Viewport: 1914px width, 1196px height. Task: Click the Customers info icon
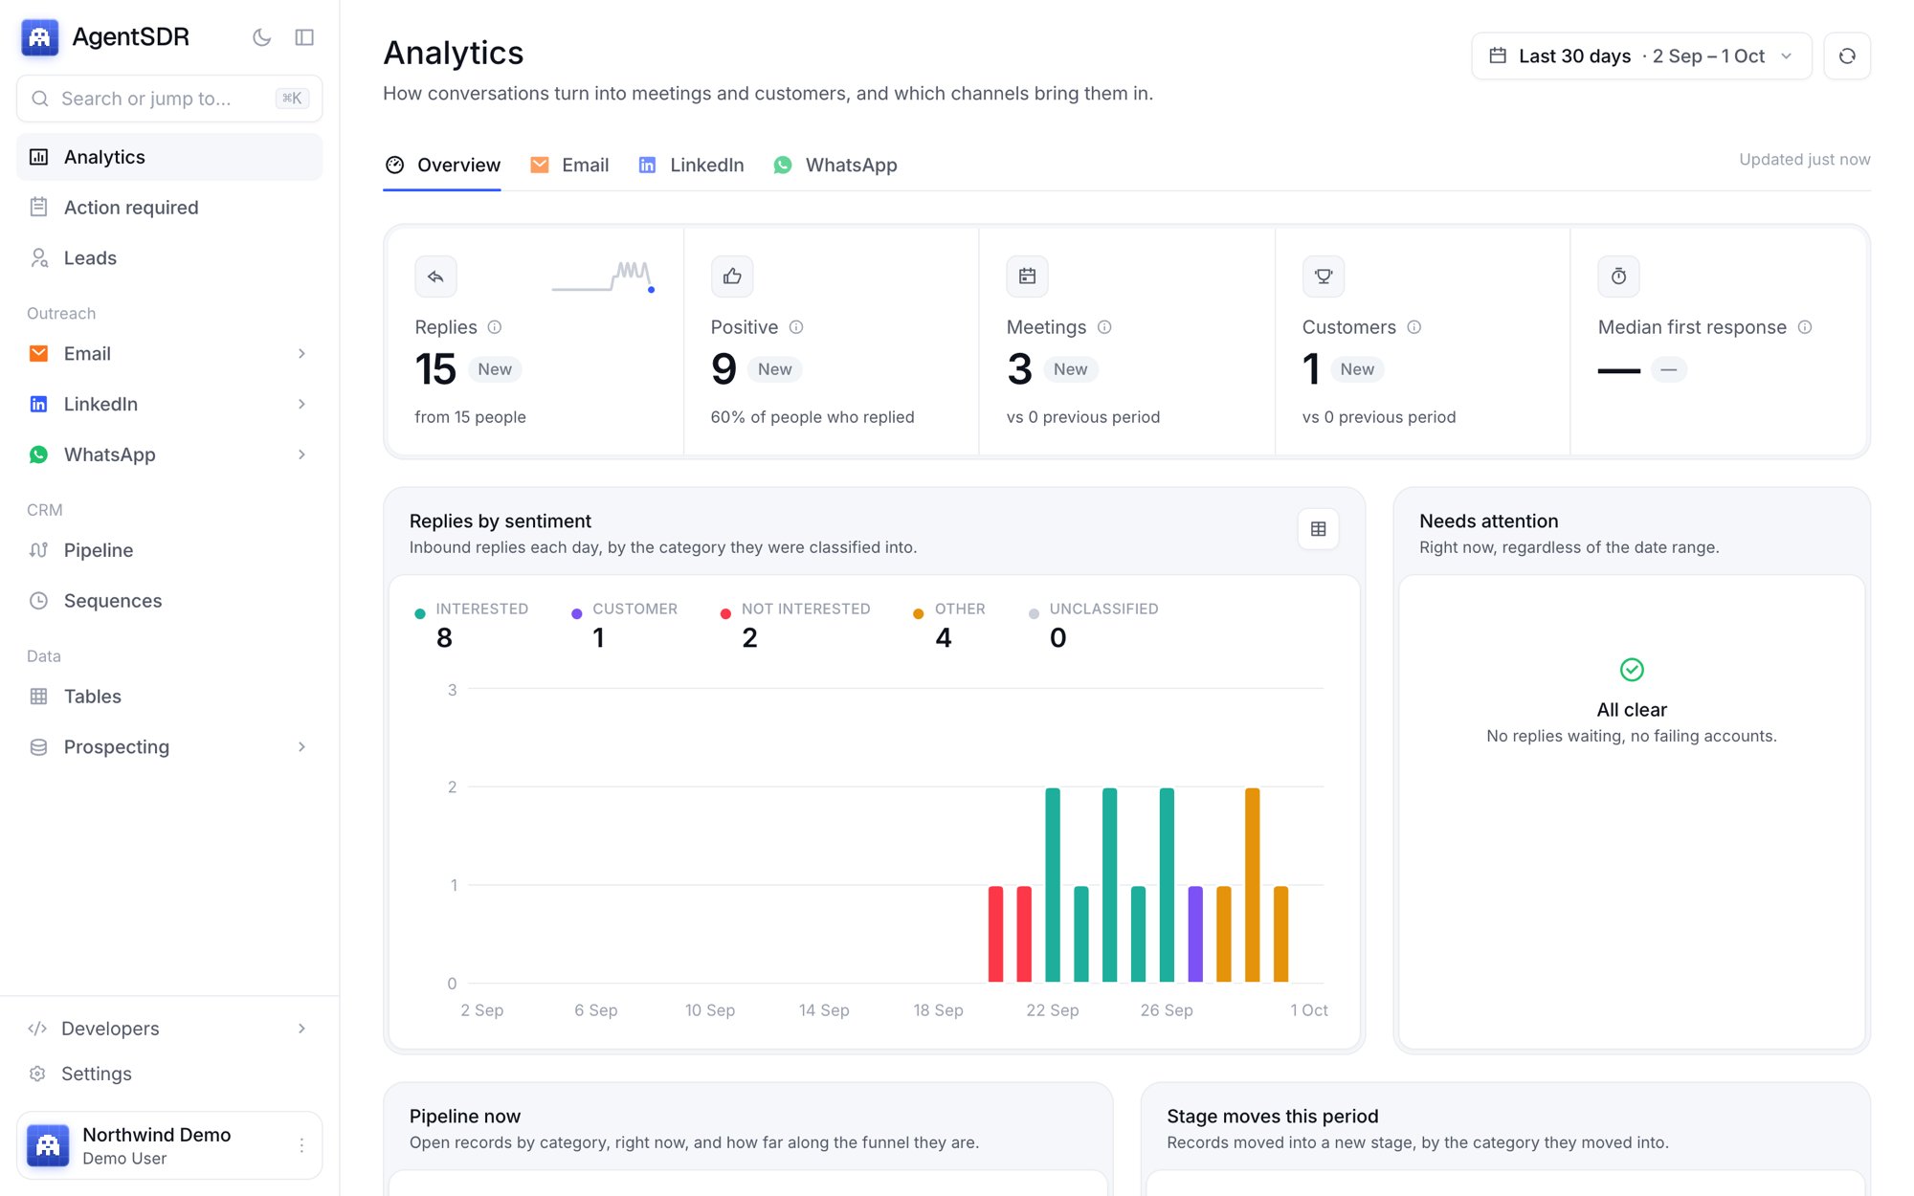point(1414,327)
